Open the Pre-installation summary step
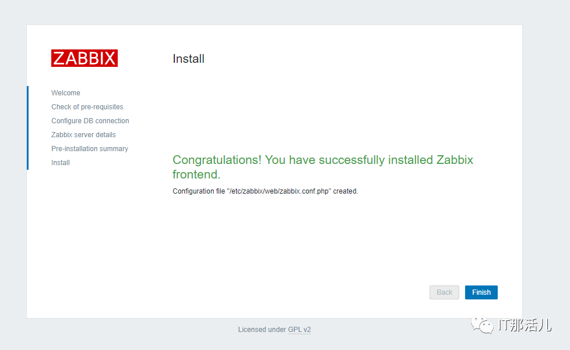The image size is (570, 350). 90,149
